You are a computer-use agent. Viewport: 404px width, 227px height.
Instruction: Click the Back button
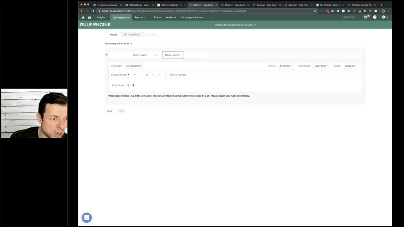coord(110,111)
